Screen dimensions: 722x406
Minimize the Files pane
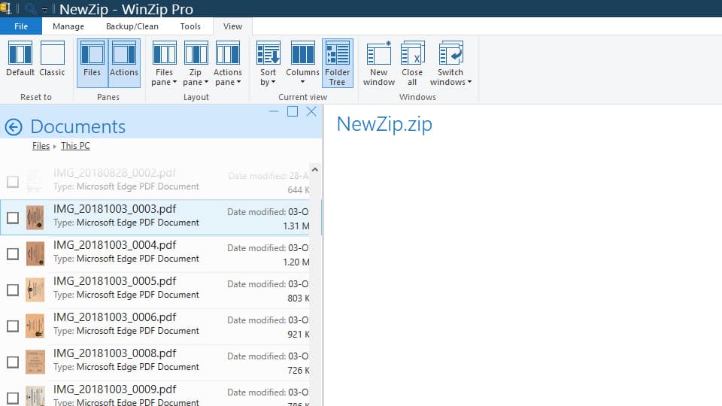(x=274, y=111)
